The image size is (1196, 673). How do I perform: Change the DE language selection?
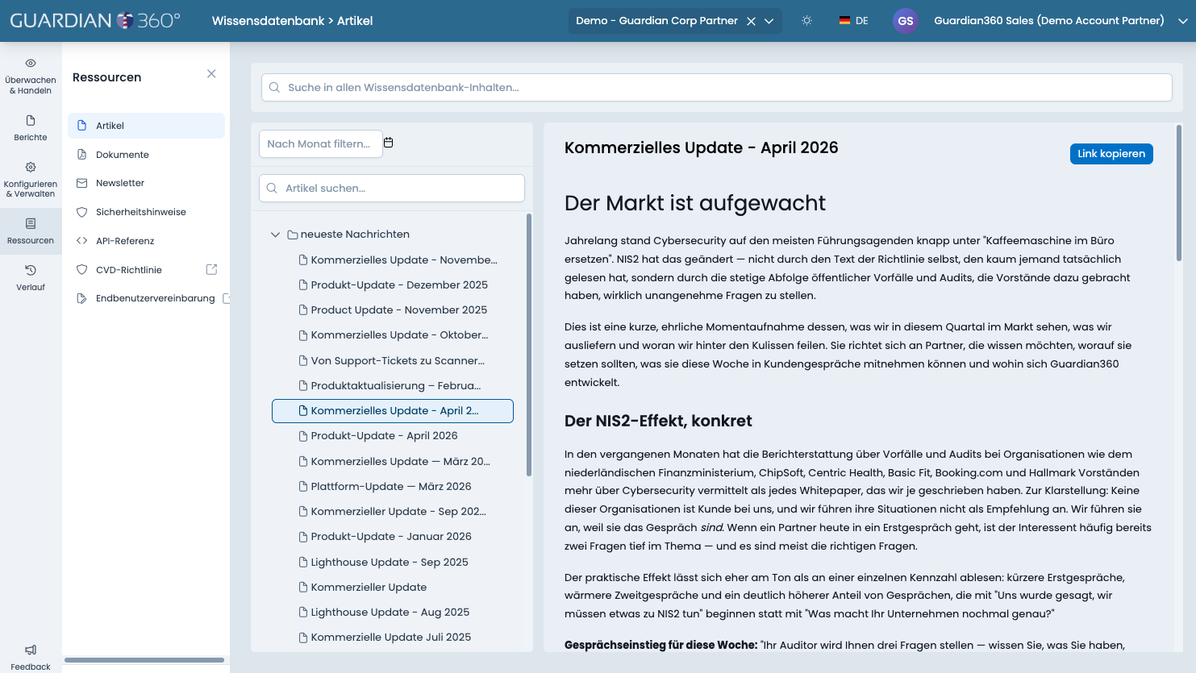(853, 21)
